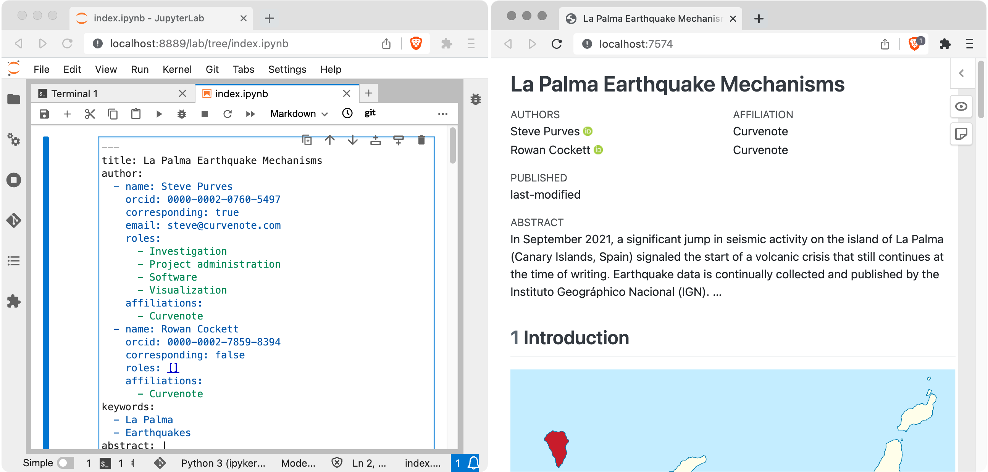
Task: Click the git toolbar button
Action: pos(369,113)
